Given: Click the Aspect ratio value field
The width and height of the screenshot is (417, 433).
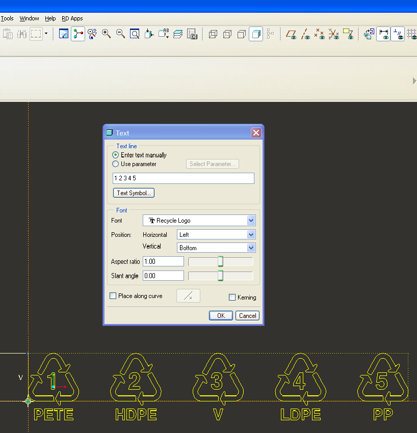Looking at the screenshot, I should tap(163, 261).
